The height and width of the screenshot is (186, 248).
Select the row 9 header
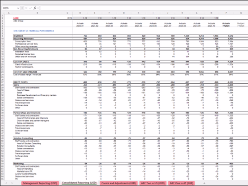tap(2, 36)
